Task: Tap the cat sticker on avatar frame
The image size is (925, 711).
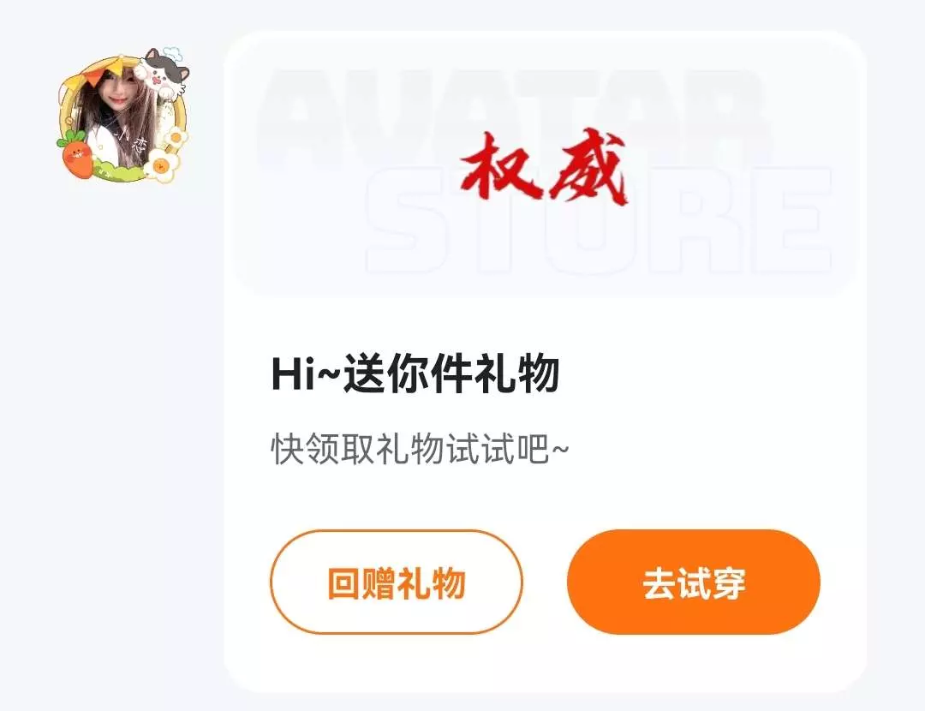Action: click(162, 74)
